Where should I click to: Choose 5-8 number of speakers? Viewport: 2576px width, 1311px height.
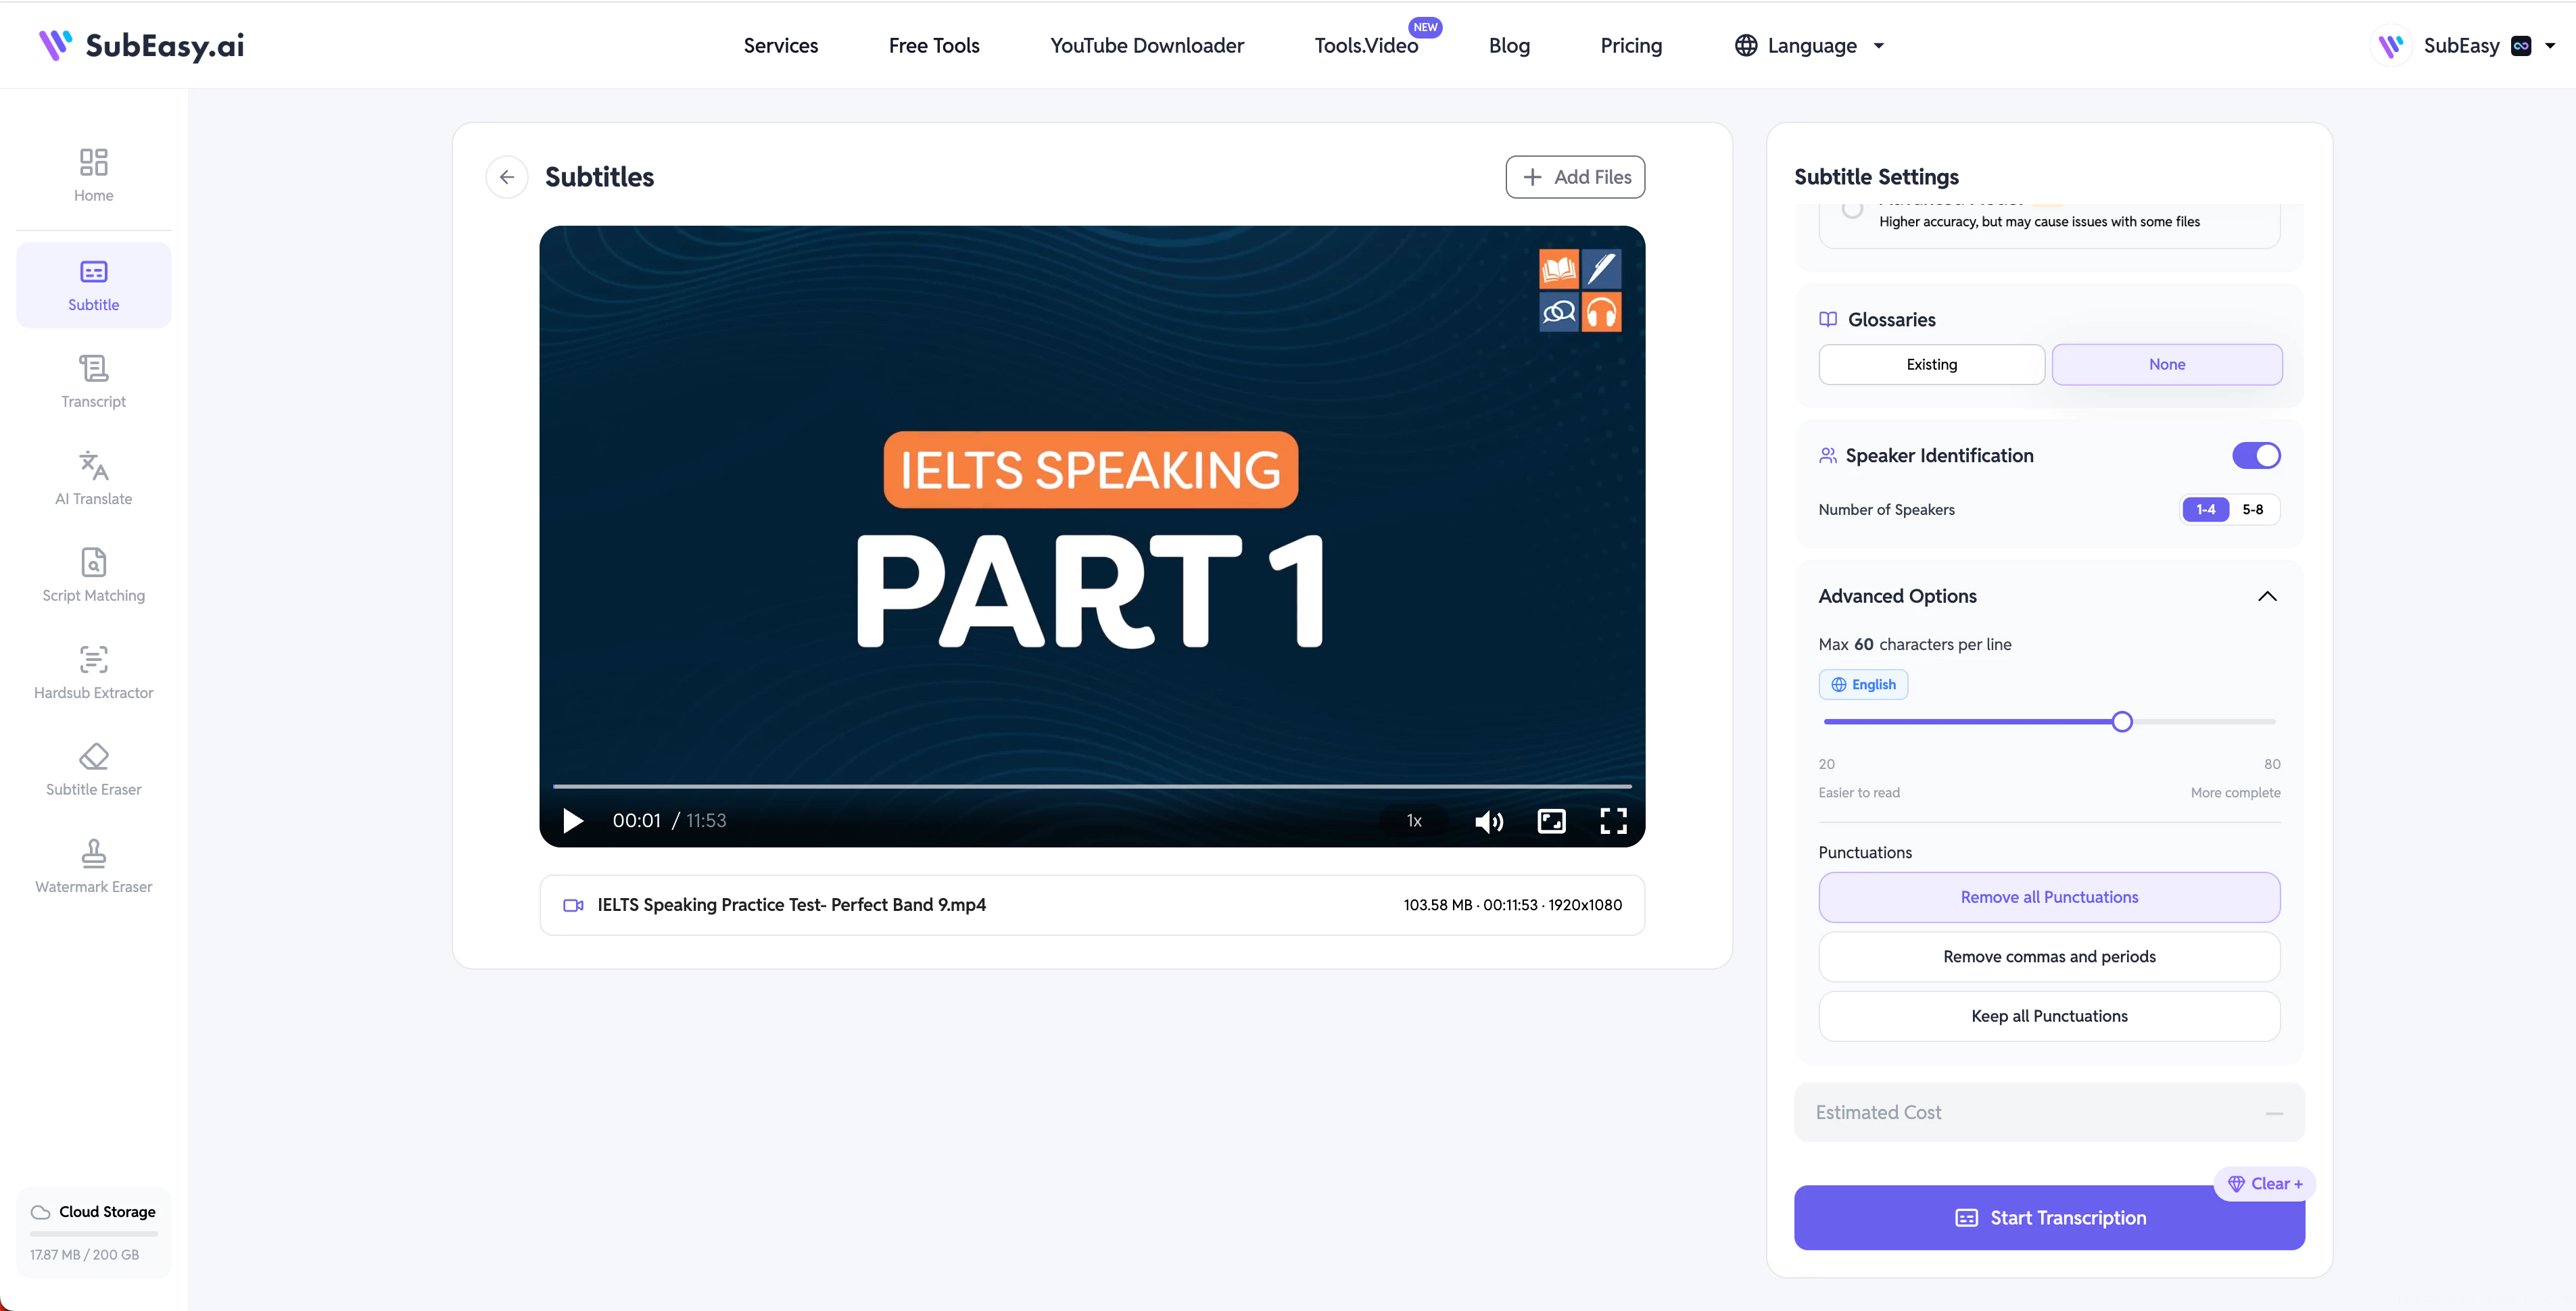tap(2252, 510)
